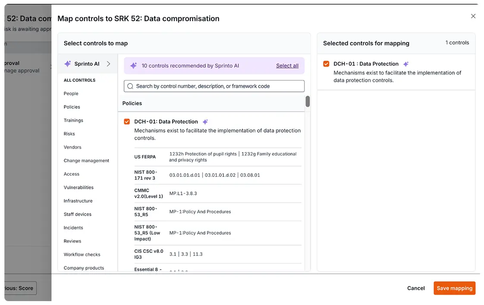Click the magnifier icon in search field

[x=130, y=86]
